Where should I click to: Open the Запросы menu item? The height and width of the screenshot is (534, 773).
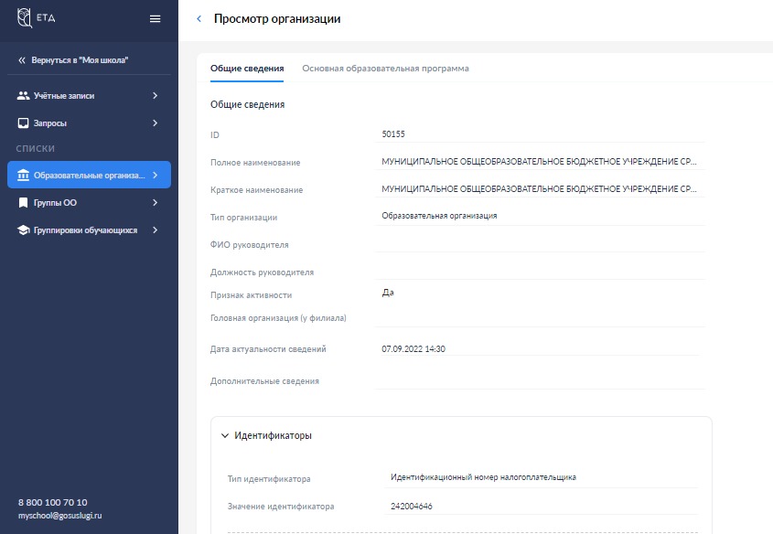[90, 123]
